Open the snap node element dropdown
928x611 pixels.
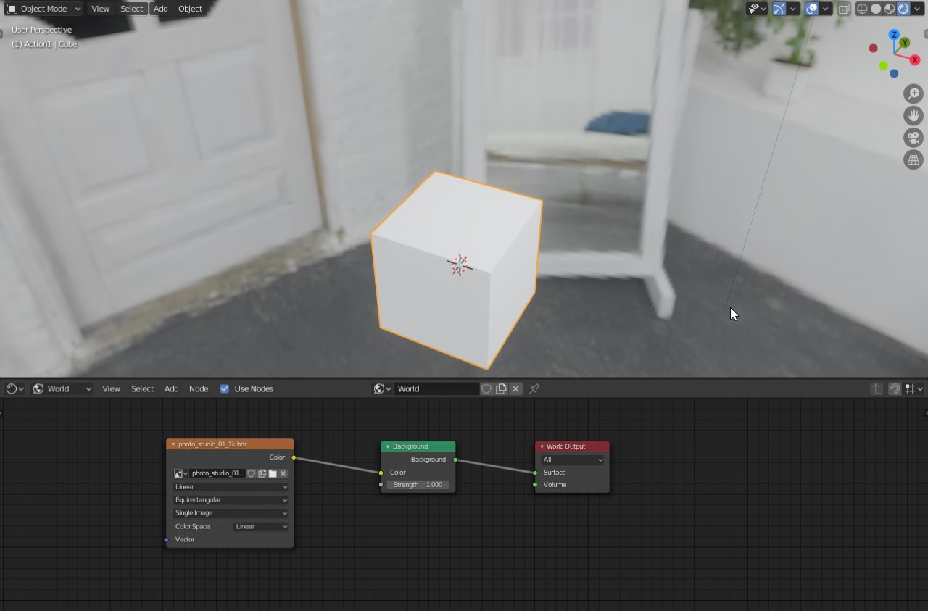pos(913,388)
